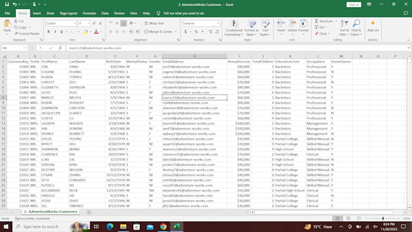This screenshot has height=232, width=412.
Task: Open File Explorer from the taskbar
Action: (x=123, y=227)
